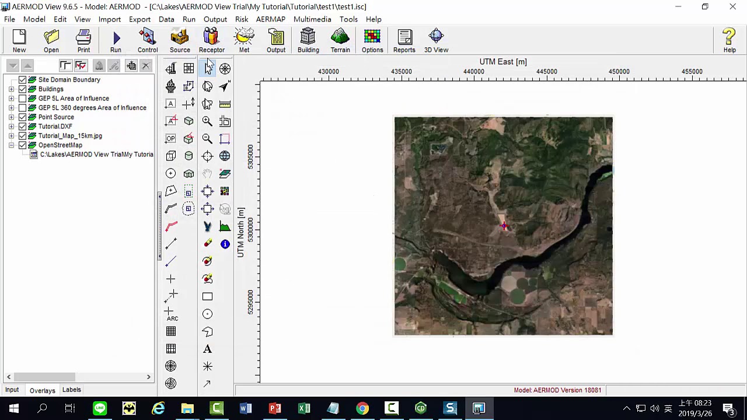Click the New project button

[19, 41]
